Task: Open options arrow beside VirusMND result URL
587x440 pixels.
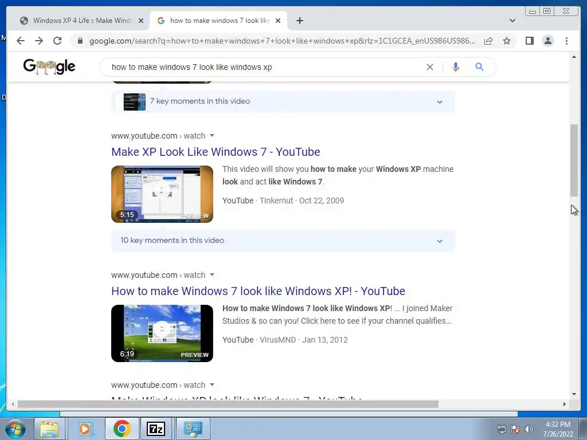Action: [x=212, y=274]
